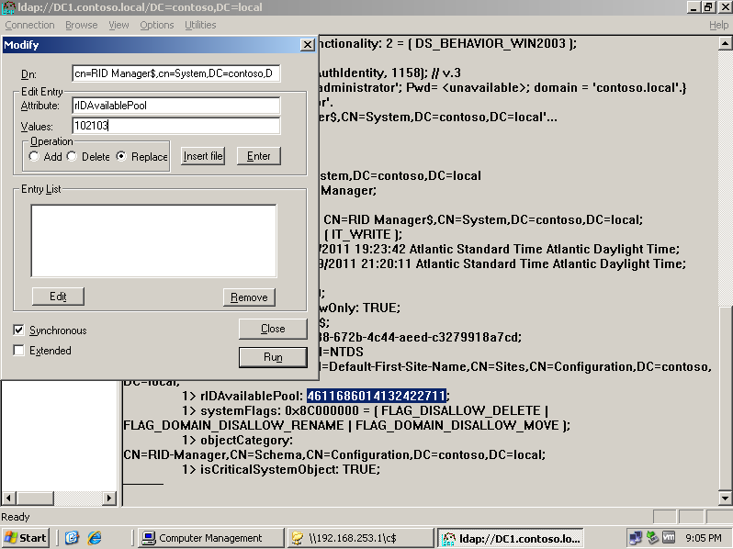Click the ldap://DC1.contoso.lo... taskbar button

point(511,538)
